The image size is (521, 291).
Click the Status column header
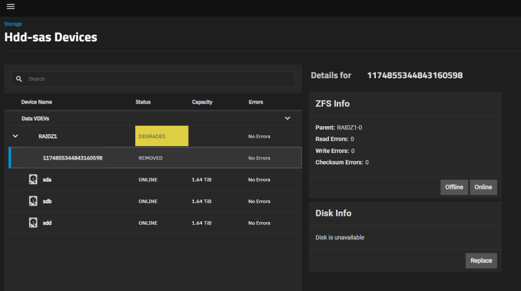pyautogui.click(x=143, y=102)
